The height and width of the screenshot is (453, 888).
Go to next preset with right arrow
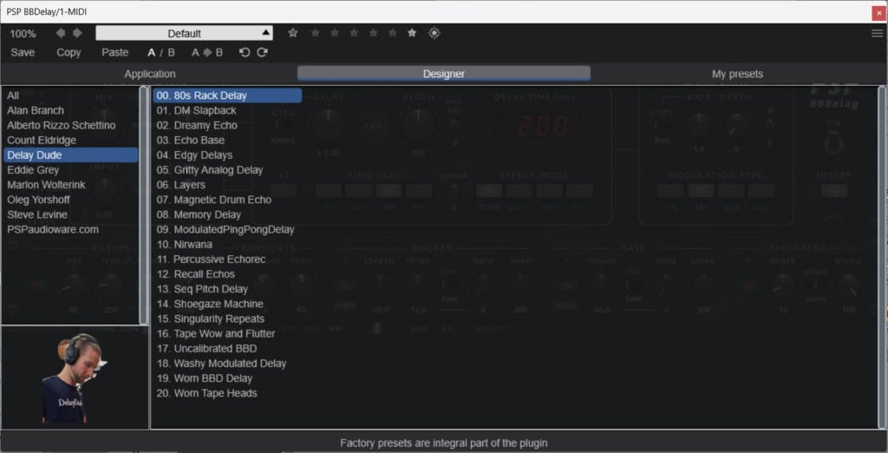point(77,33)
